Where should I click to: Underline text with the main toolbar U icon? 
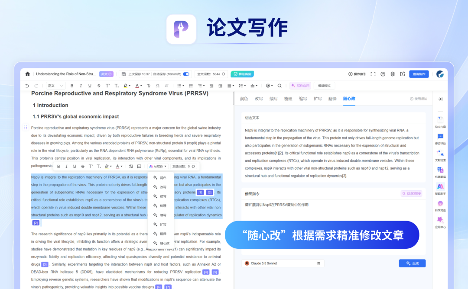pos(90,86)
